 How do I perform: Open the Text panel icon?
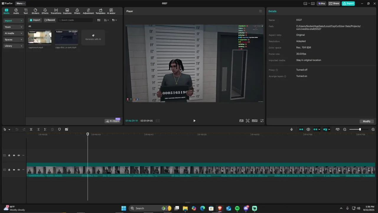coord(26,11)
